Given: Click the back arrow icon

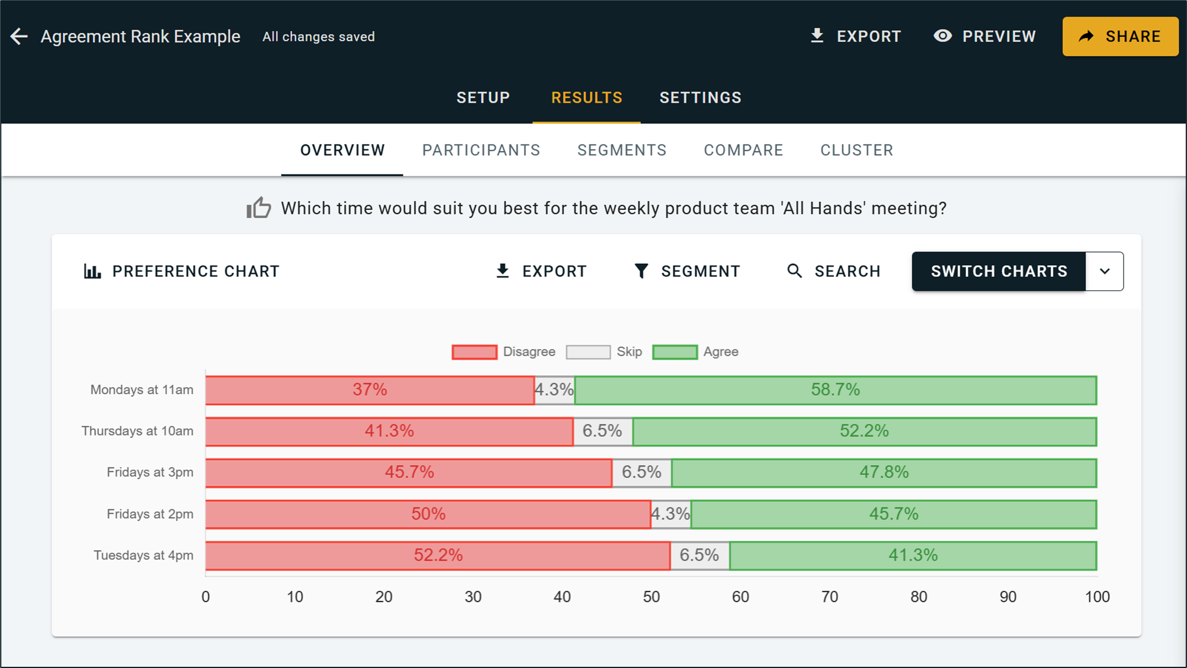Looking at the screenshot, I should [19, 37].
